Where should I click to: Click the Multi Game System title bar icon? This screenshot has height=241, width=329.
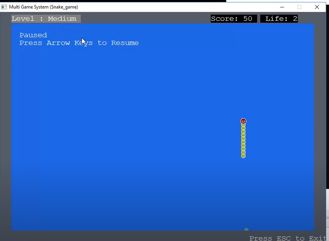4,7
